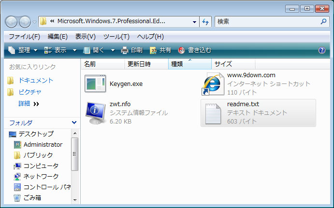Select the readme.txt document icon

pos(213,114)
